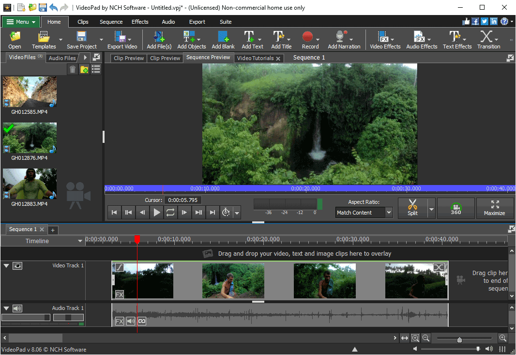Click the Cursor timecode field
This screenshot has width=516, height=355.
pos(183,200)
